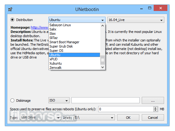The height and width of the screenshot is (131, 175).
Task: Decrease persistence space with down arrow
Action: click(155, 110)
